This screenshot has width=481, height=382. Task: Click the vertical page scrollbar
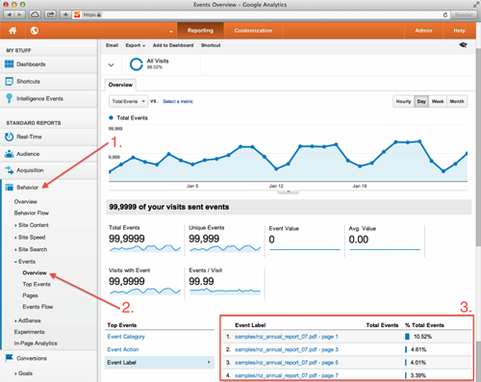[x=478, y=147]
